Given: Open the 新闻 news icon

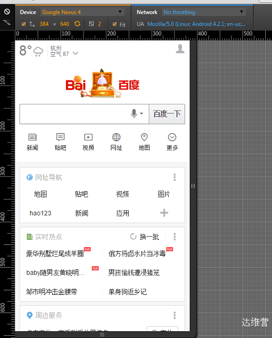Looking at the screenshot, I should tap(32, 137).
